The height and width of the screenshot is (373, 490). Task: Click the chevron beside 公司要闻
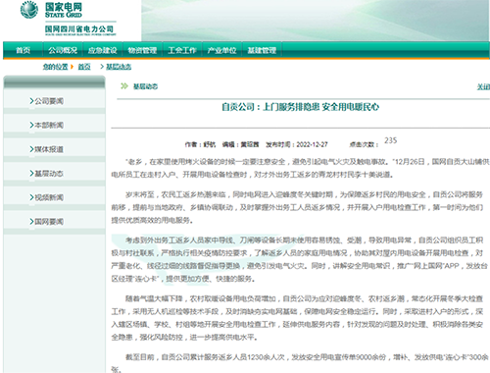[31, 101]
